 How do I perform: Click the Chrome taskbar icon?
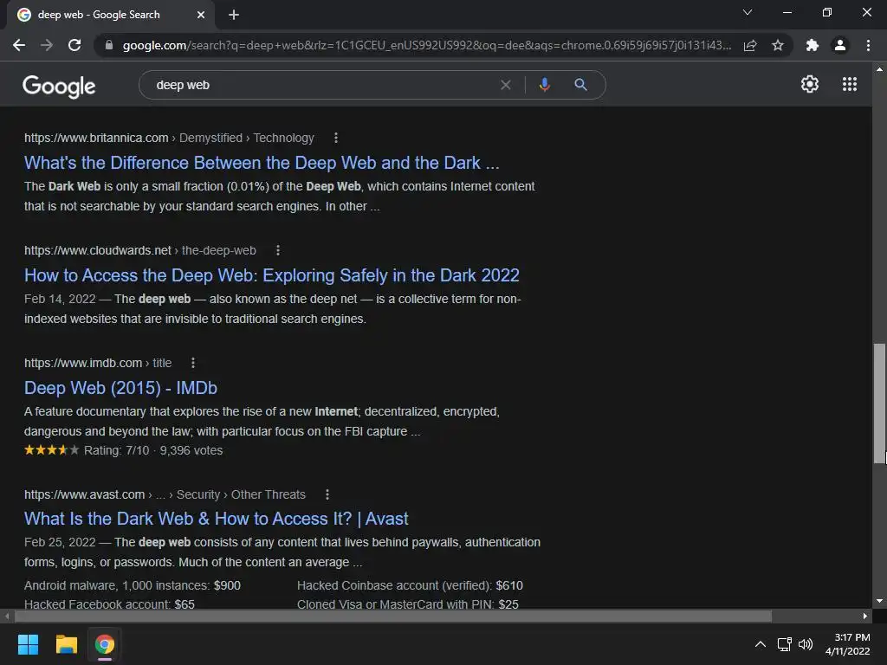click(105, 644)
